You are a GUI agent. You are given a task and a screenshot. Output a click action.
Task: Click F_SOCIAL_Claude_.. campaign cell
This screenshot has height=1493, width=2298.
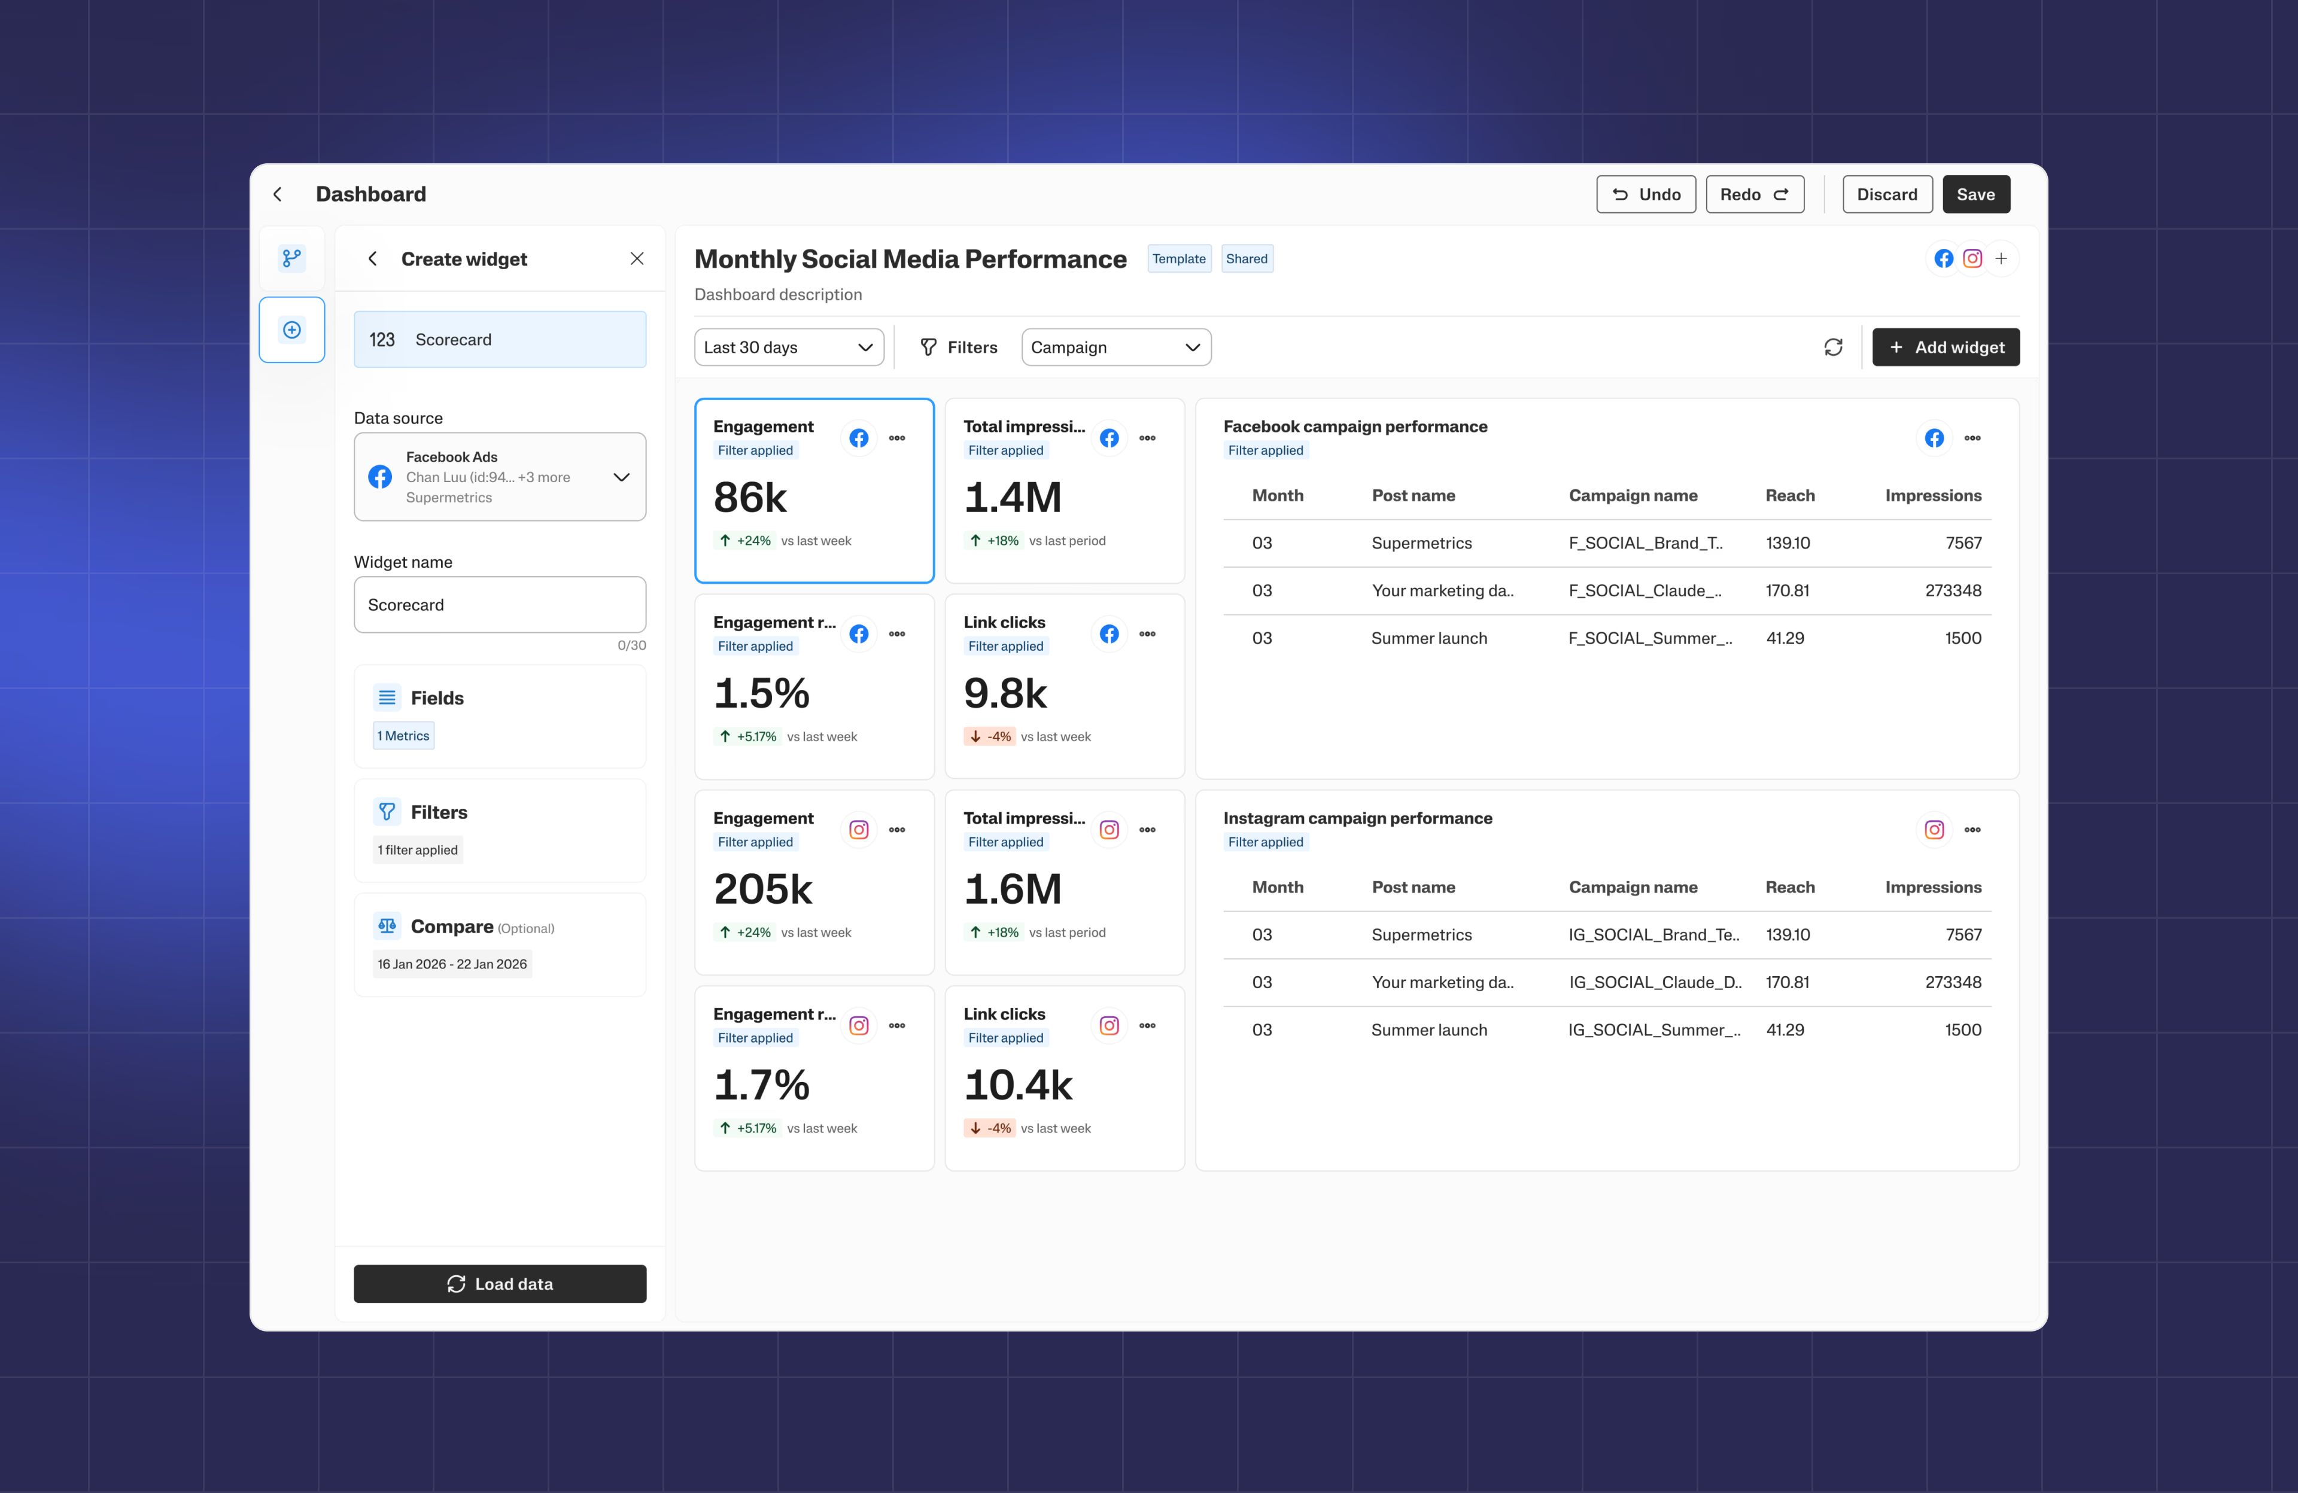[1645, 590]
